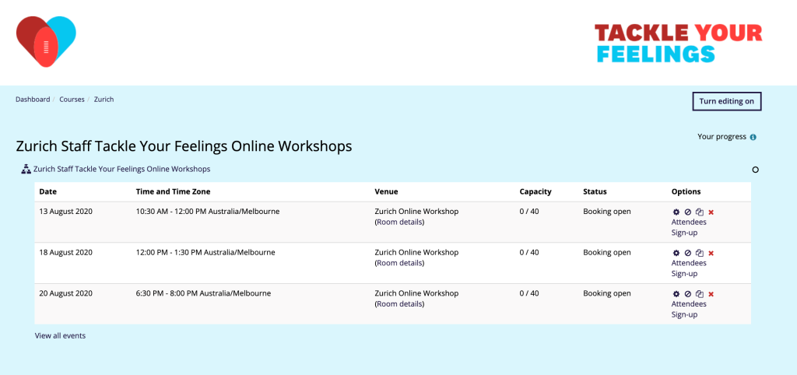
Task: Click the copy icon for the 13 August event
Action: click(x=699, y=212)
